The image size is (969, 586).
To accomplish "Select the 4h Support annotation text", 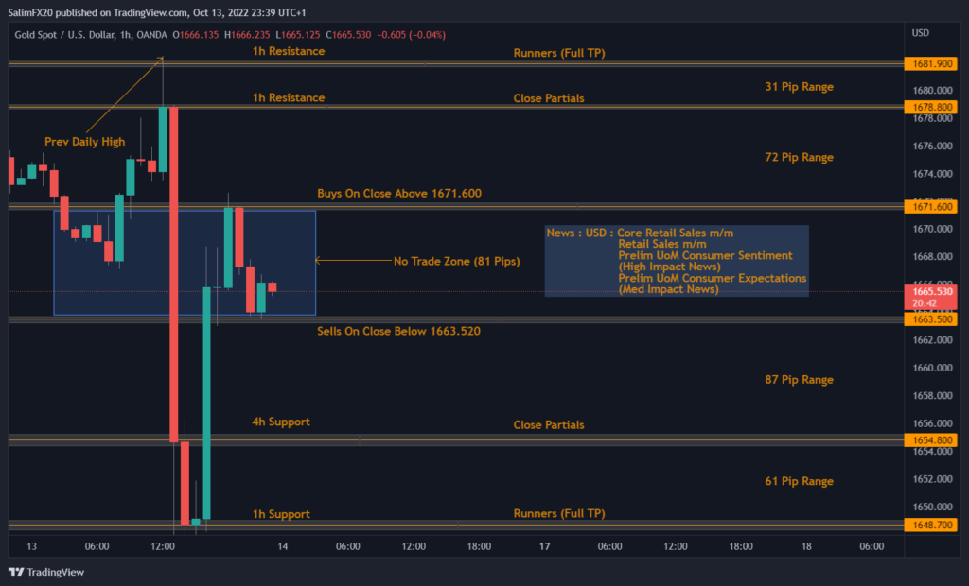I will (280, 422).
